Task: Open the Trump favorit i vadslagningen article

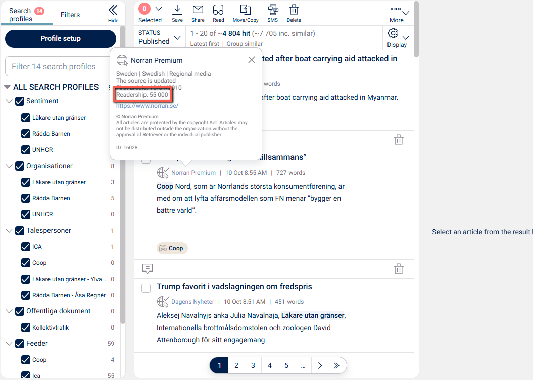Action: 234,287
